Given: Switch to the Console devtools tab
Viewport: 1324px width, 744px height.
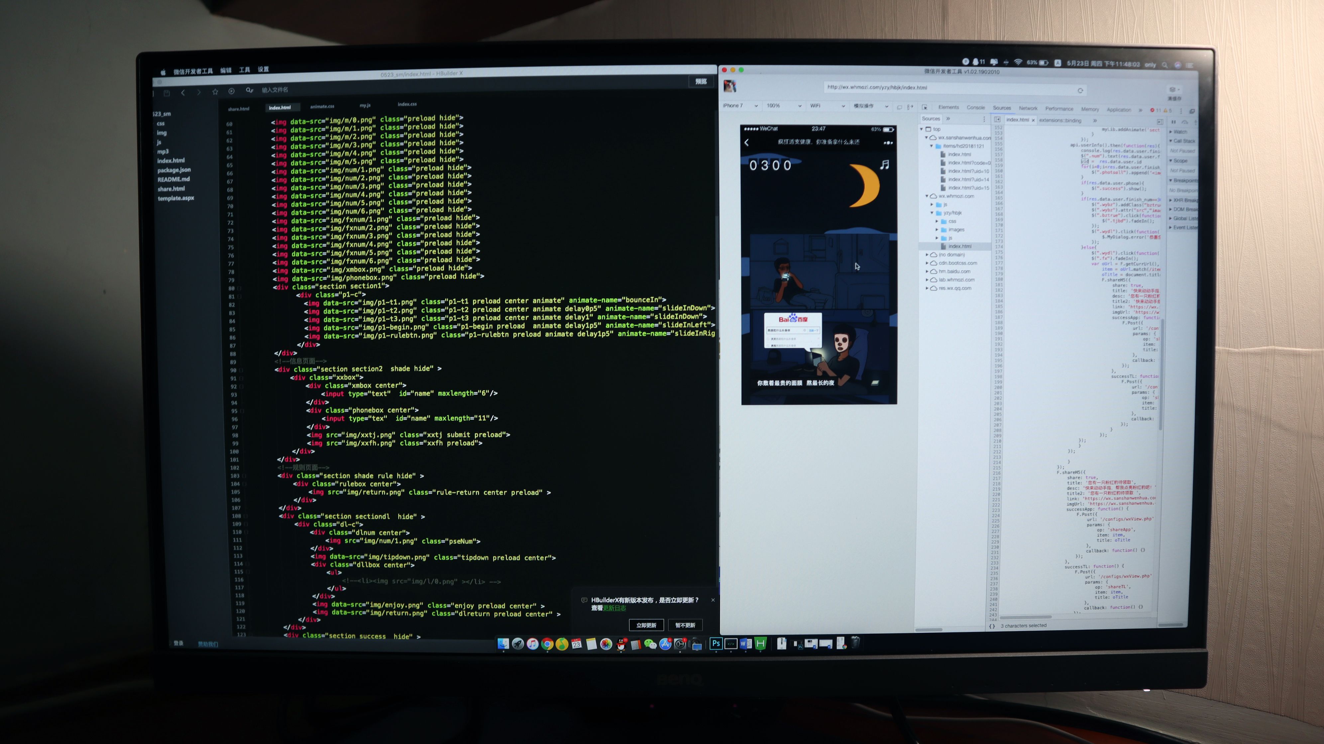Looking at the screenshot, I should 975,107.
